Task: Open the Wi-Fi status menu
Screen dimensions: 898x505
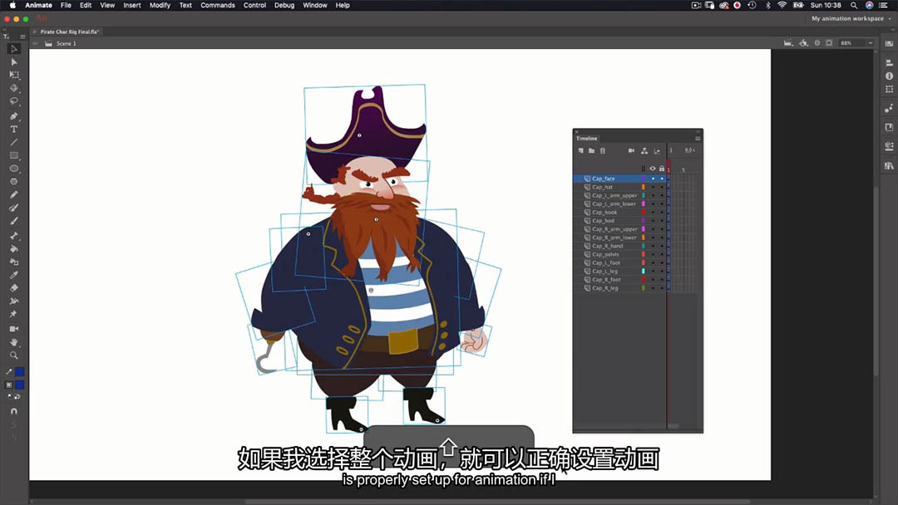Action: click(782, 5)
